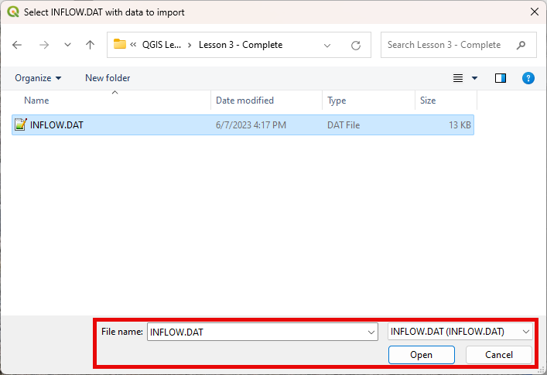The height and width of the screenshot is (375, 547).
Task: Go up one folder level
Action: (90, 45)
